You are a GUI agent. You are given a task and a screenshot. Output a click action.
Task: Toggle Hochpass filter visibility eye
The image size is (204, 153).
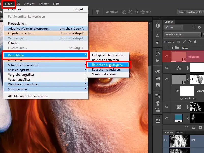182,99
